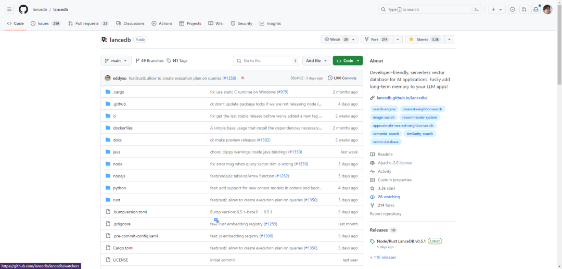The width and height of the screenshot is (562, 269).
Task: View 141 Tags link
Action: tap(177, 61)
